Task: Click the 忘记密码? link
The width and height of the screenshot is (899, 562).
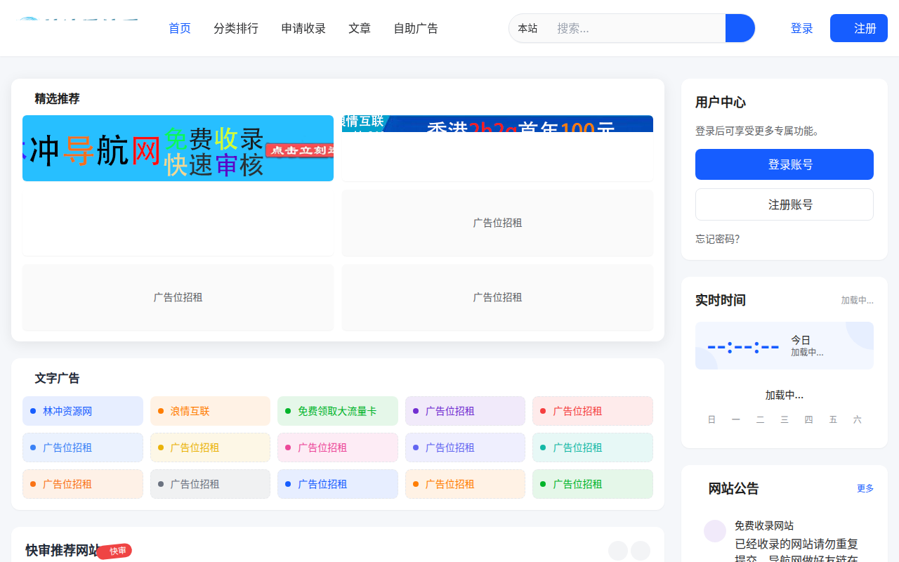Action: (717, 239)
